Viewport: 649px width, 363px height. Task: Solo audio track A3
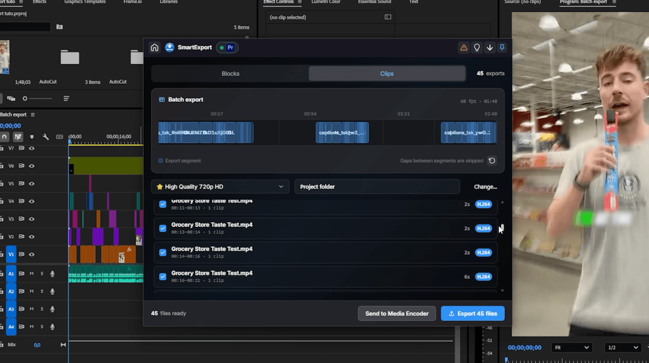[42, 309]
